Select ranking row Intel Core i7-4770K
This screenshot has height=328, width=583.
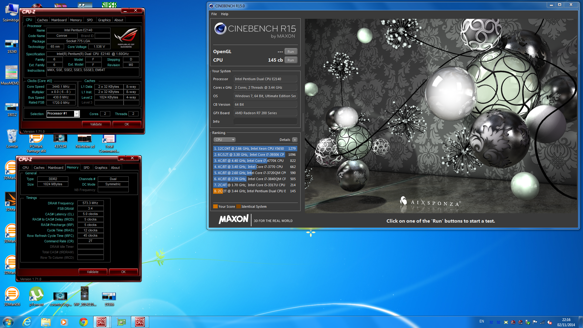point(255,161)
